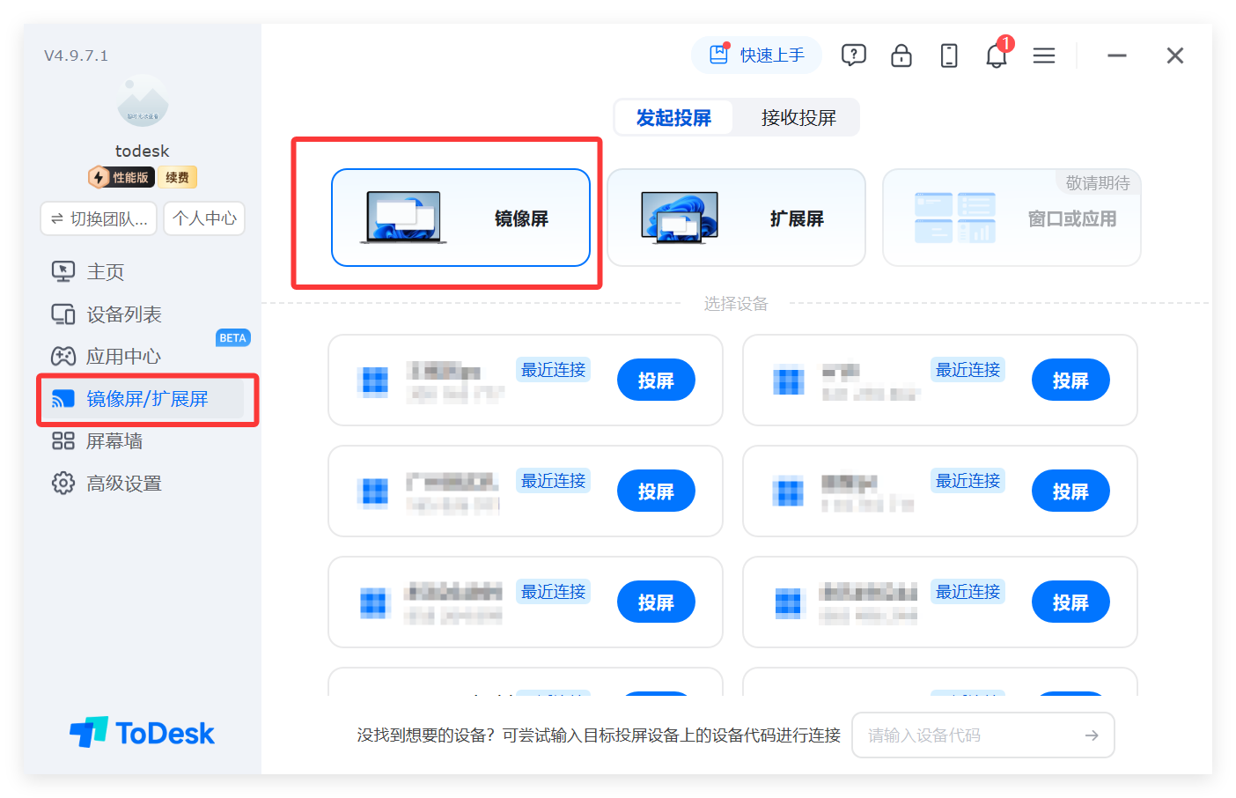Image resolution: width=1236 pixels, height=798 pixels.
Task: Click 最近连接 tag on second row right device
Action: [x=967, y=480]
